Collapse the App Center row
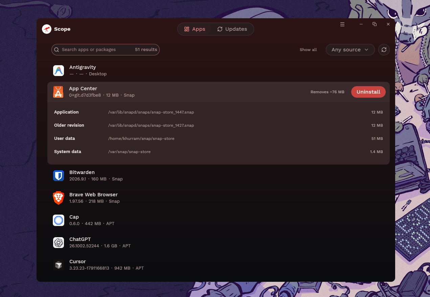This screenshot has width=430, height=297. point(219,92)
